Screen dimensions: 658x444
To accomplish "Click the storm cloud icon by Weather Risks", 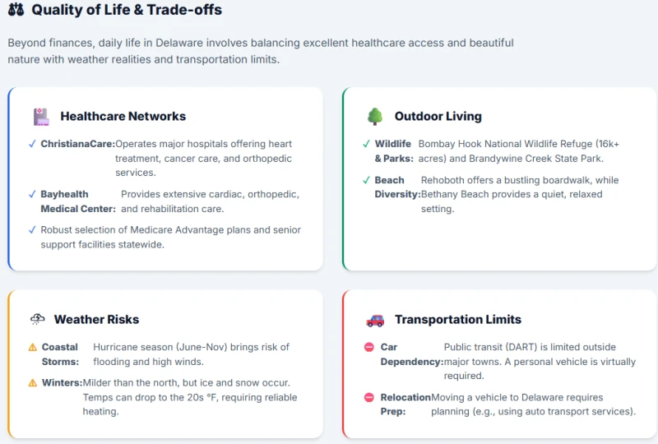I will [38, 319].
